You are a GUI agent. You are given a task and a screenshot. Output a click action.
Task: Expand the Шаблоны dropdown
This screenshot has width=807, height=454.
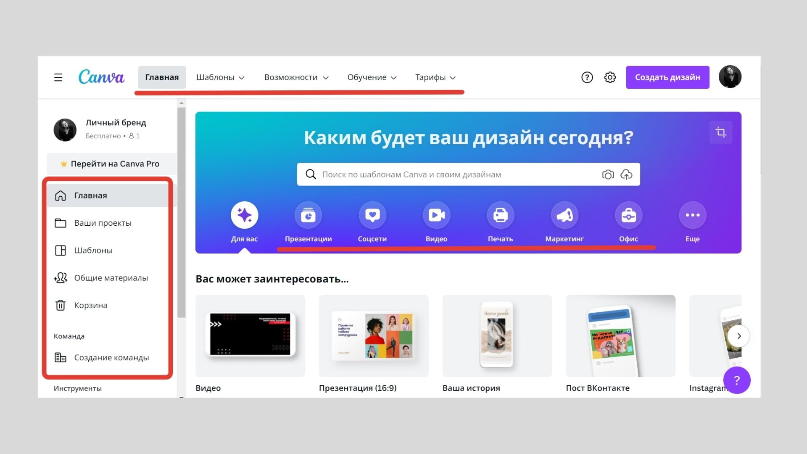(220, 77)
